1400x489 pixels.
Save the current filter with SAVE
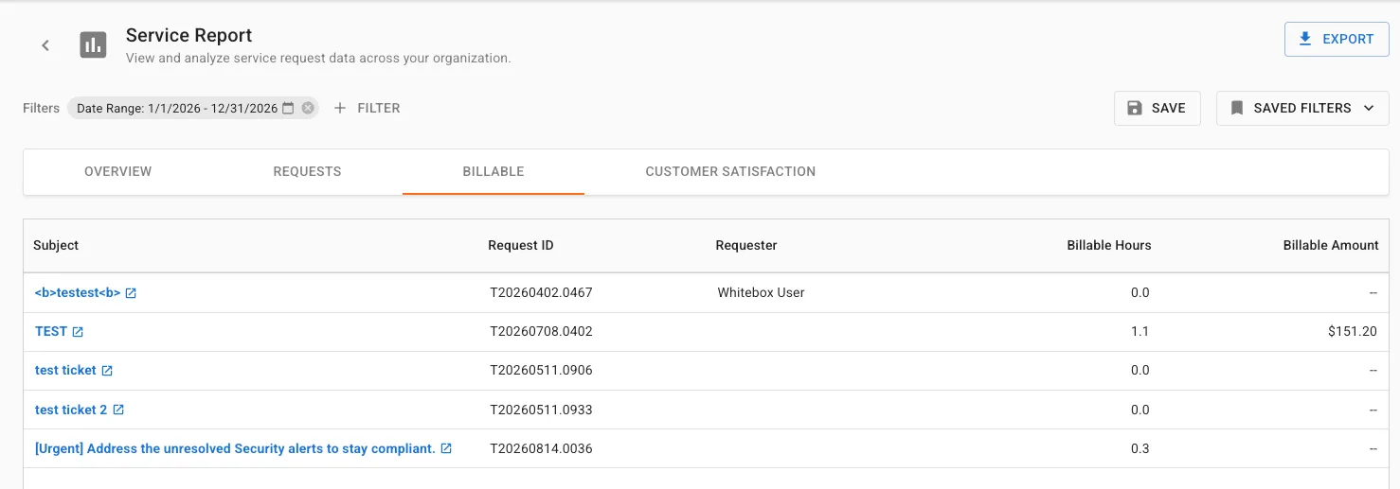pos(1158,108)
